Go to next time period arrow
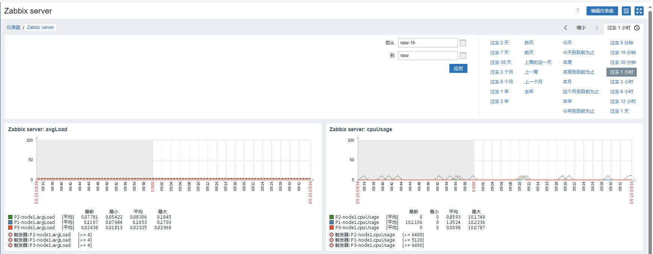The image size is (653, 254). [597, 28]
